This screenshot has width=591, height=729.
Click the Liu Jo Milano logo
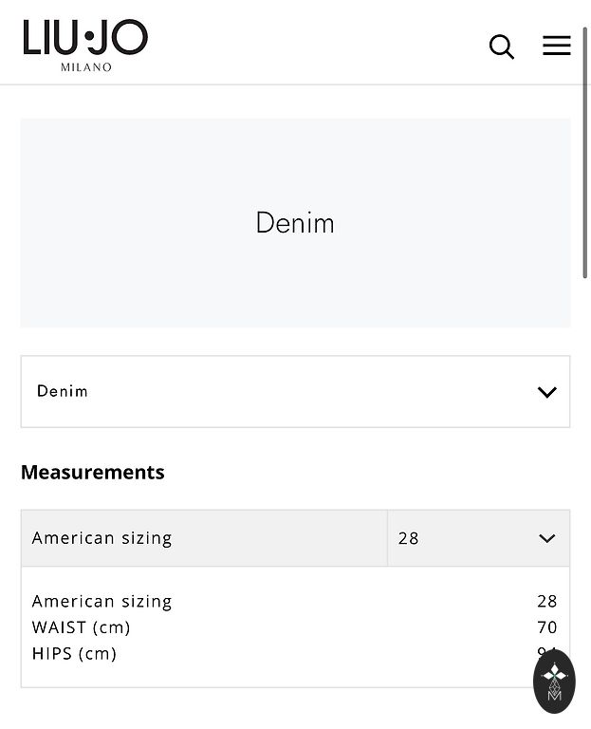[85, 38]
